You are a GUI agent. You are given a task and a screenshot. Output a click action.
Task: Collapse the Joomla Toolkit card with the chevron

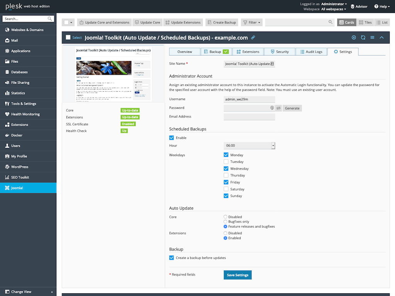(x=381, y=37)
